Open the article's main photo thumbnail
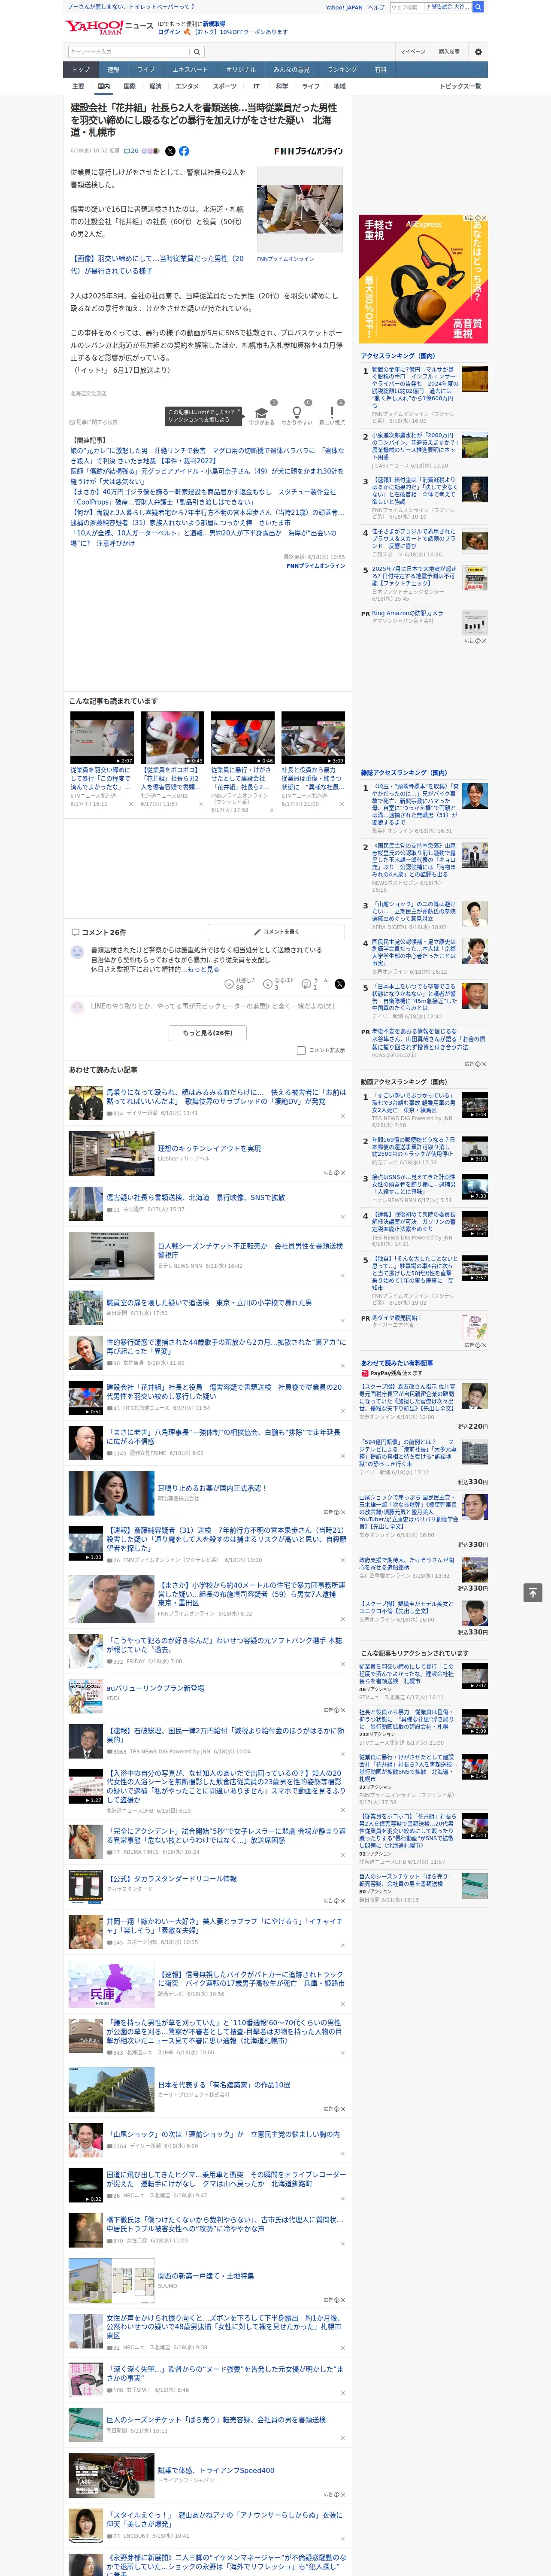The width and height of the screenshot is (551, 2576). [300, 209]
